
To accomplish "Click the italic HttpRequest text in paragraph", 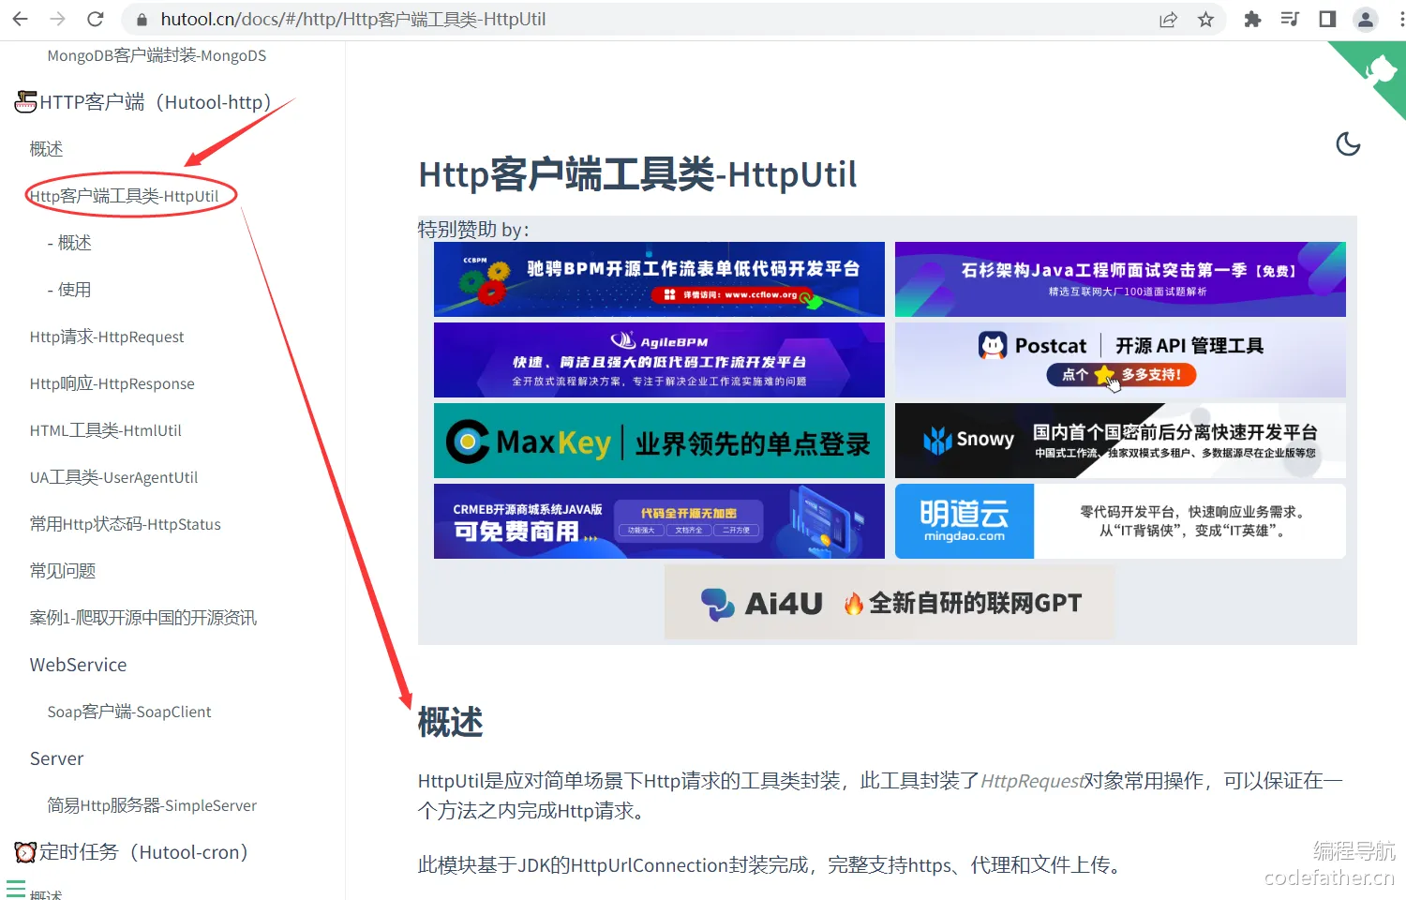I will point(1032,781).
